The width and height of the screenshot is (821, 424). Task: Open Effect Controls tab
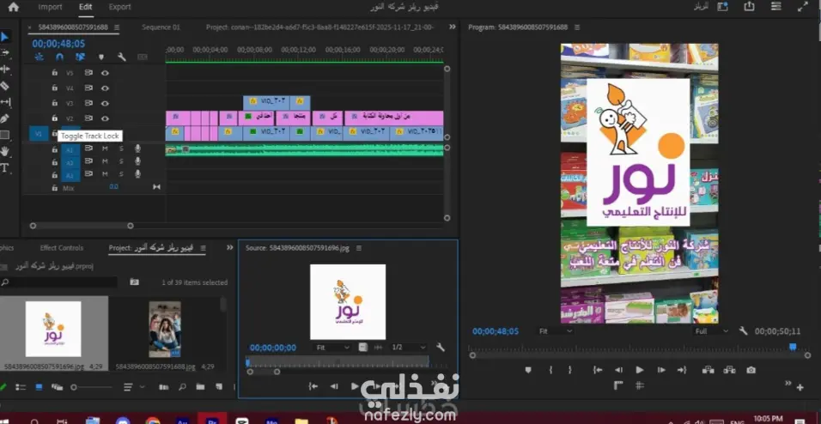tap(62, 247)
